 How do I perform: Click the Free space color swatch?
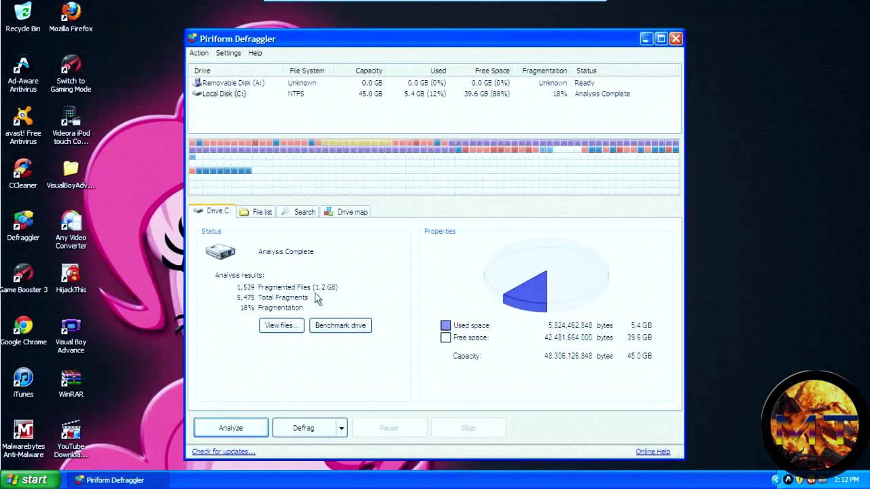[446, 338]
